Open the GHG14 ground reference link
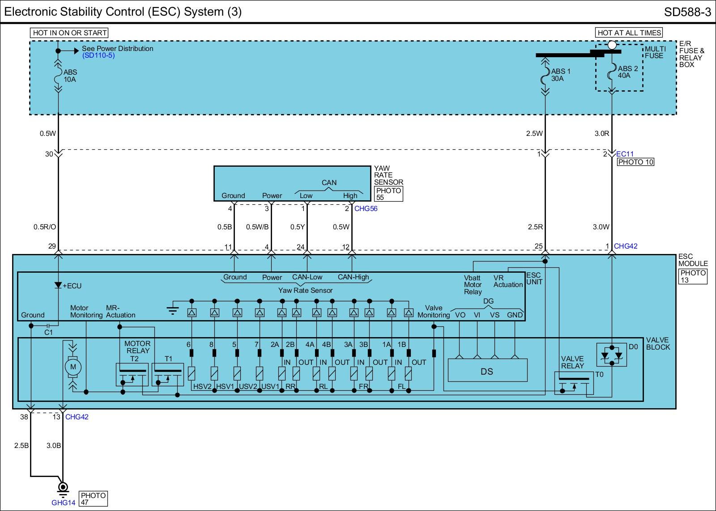 point(63,503)
